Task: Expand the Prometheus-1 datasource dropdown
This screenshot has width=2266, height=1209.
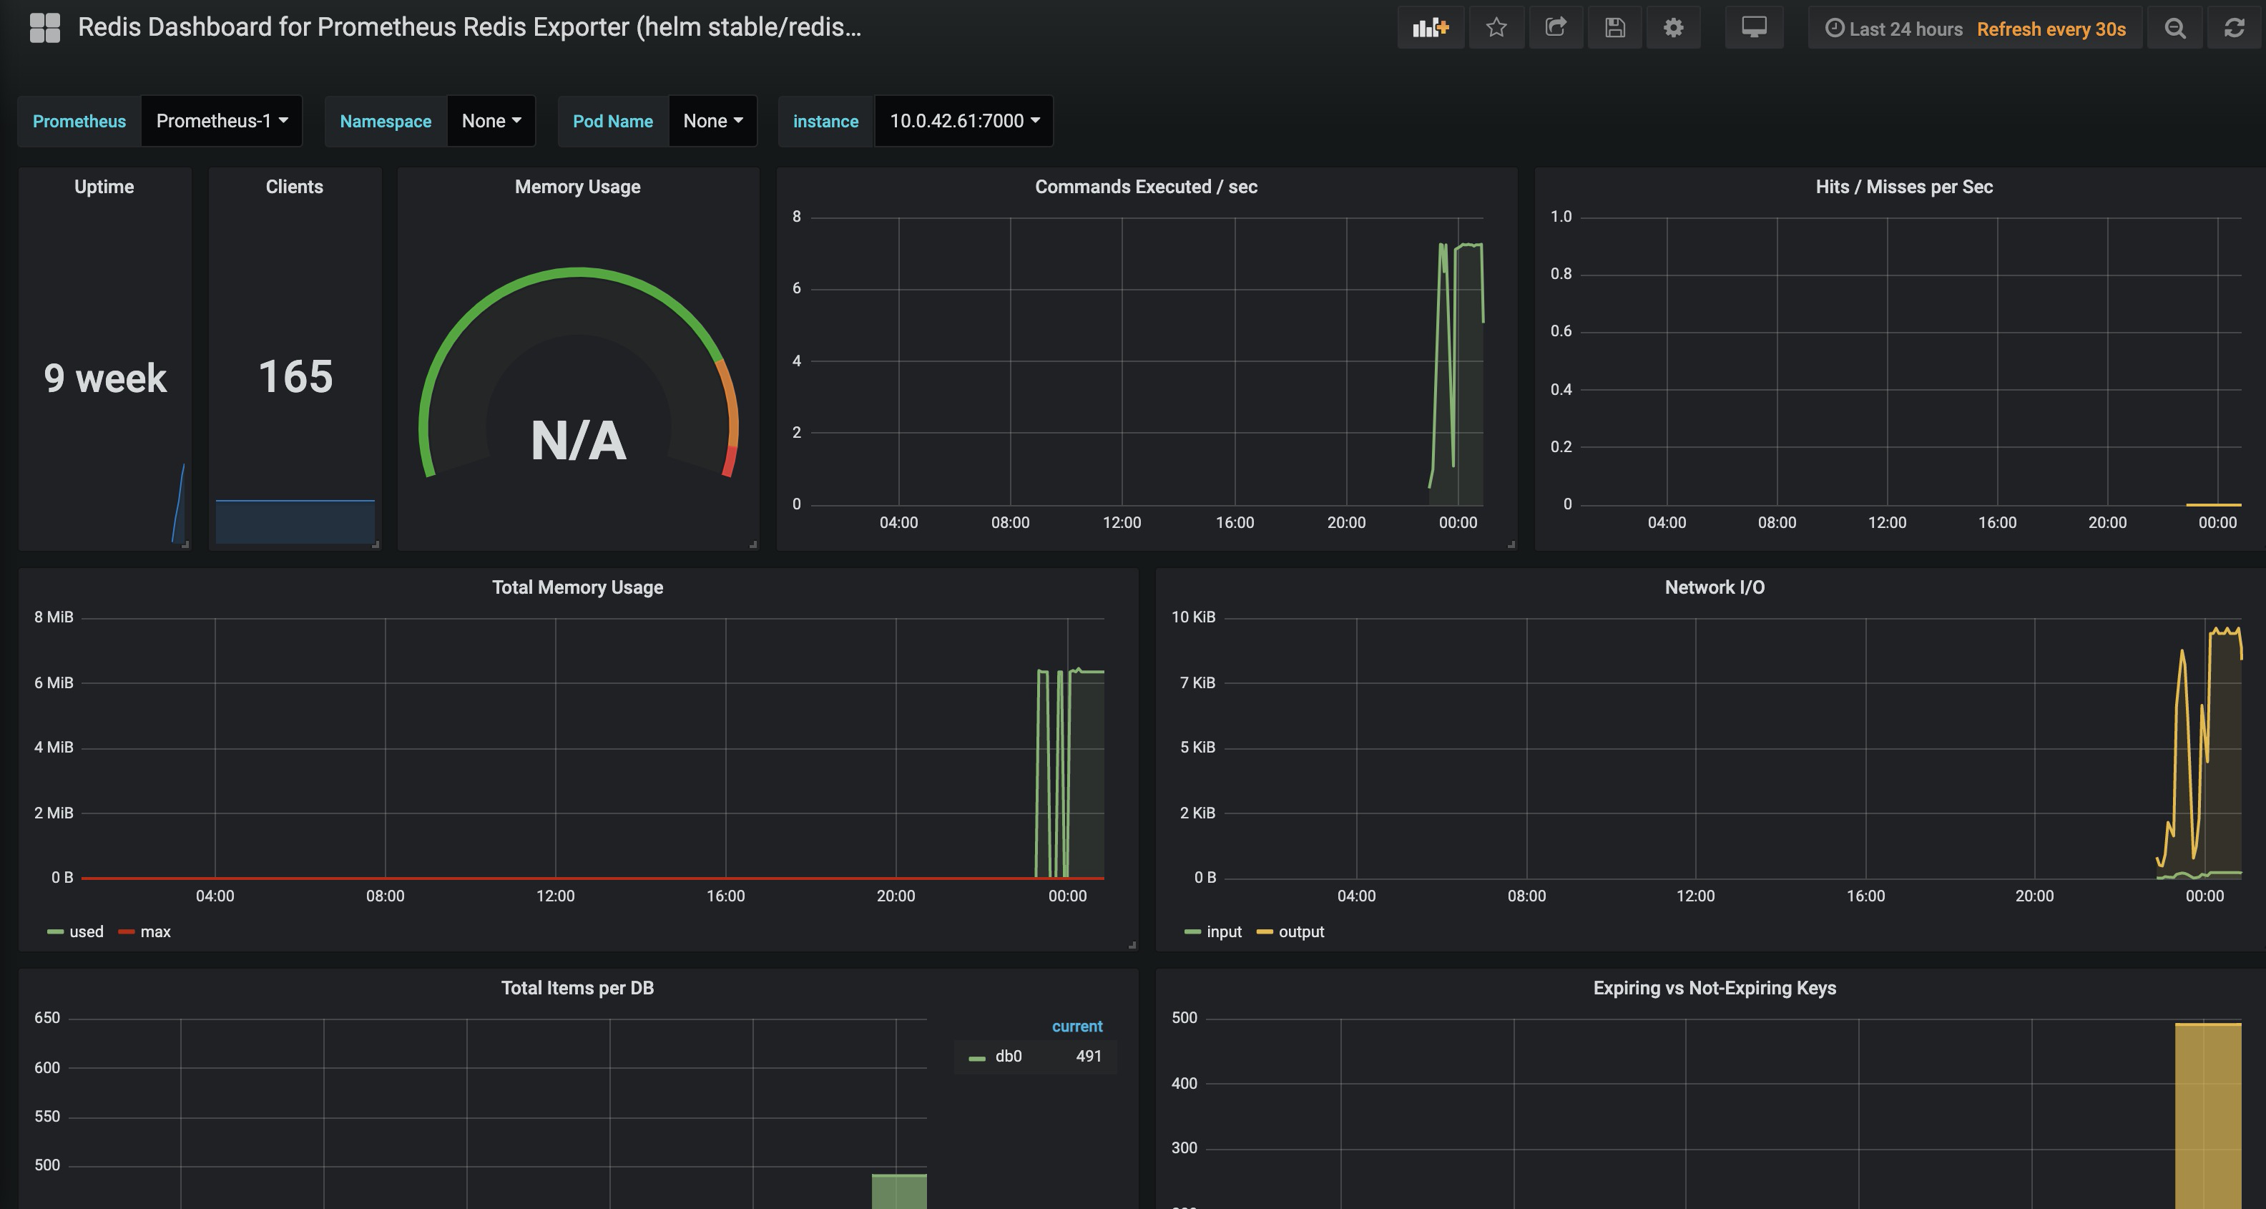Action: click(x=222, y=121)
